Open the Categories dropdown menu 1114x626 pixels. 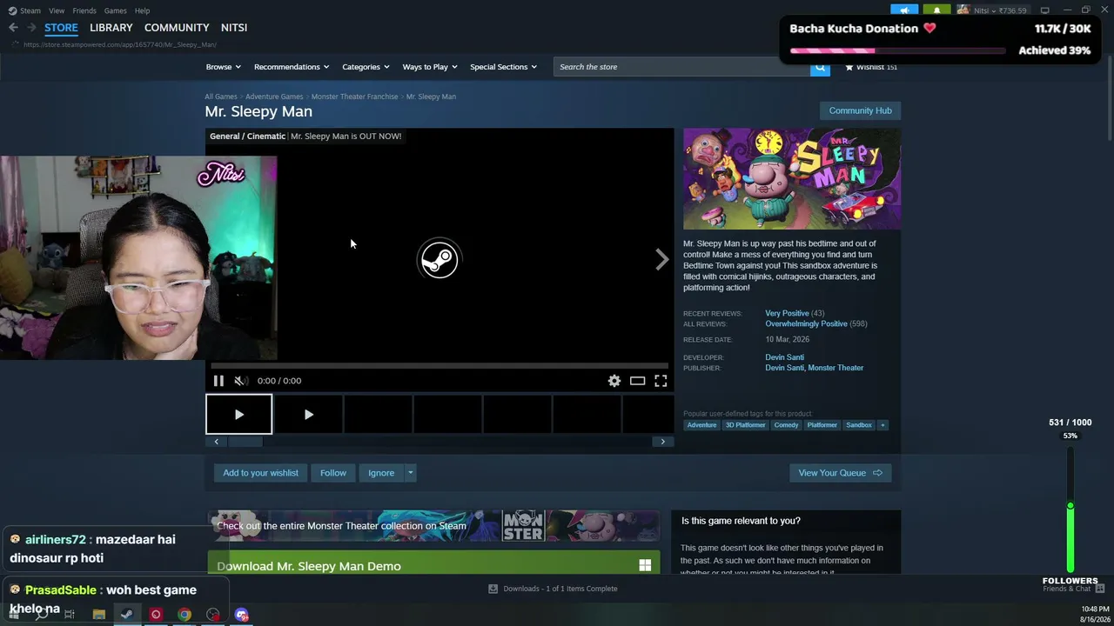(366, 67)
